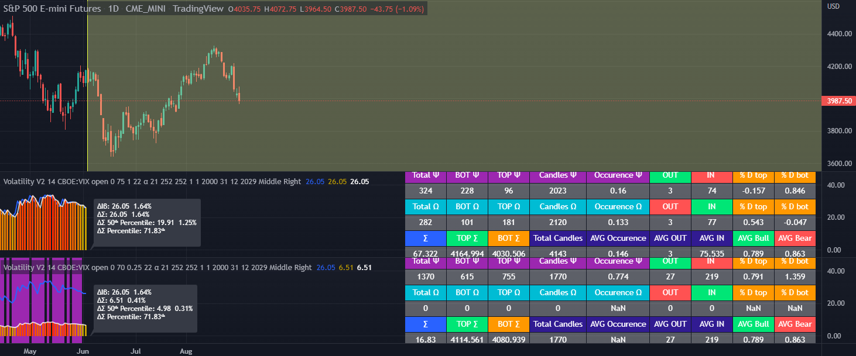Click the Aug label on time axis
The height and width of the screenshot is (356, 856).
[x=186, y=351]
